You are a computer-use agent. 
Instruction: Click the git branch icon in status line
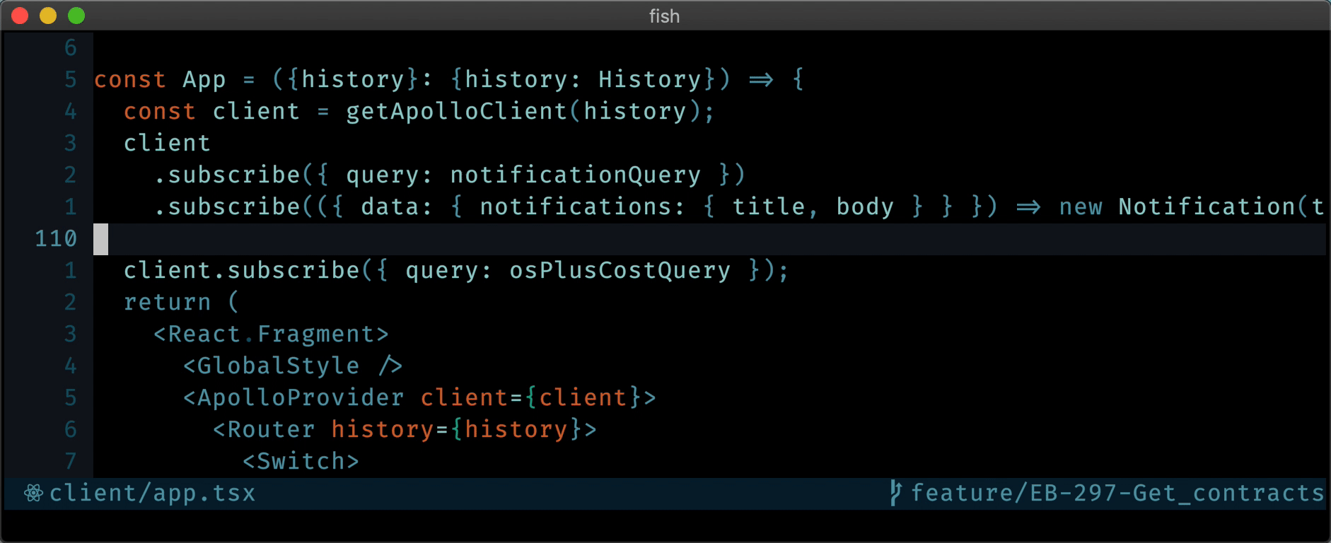tap(895, 493)
